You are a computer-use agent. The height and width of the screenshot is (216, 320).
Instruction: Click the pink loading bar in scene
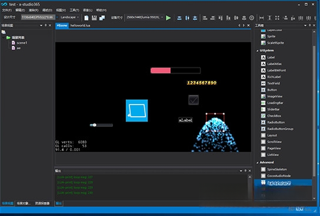[x=176, y=70]
